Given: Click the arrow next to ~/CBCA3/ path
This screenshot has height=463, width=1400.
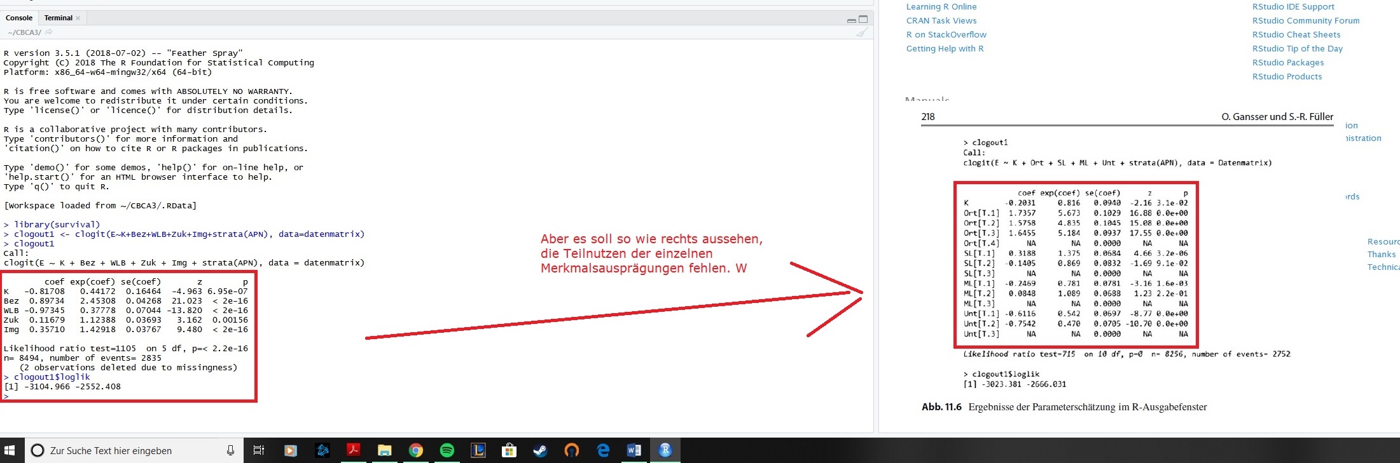Looking at the screenshot, I should click(49, 32).
